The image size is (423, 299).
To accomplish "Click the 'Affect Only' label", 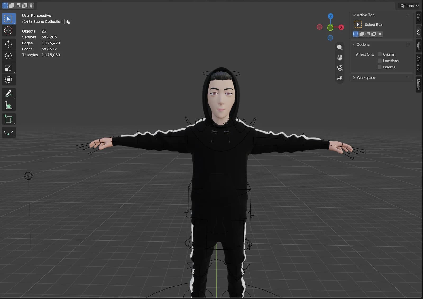I will coord(365,54).
